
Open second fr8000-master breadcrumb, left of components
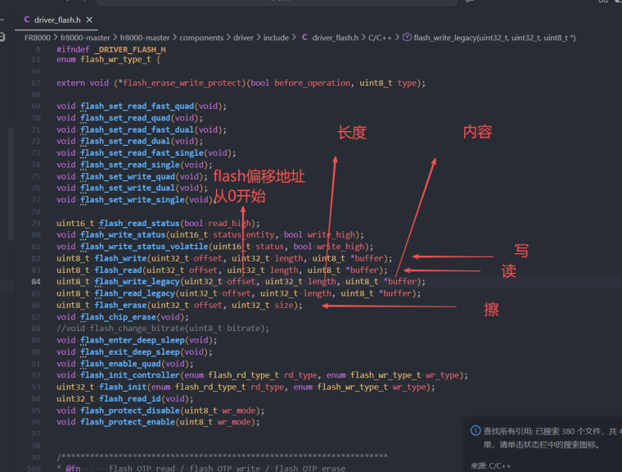(x=144, y=38)
